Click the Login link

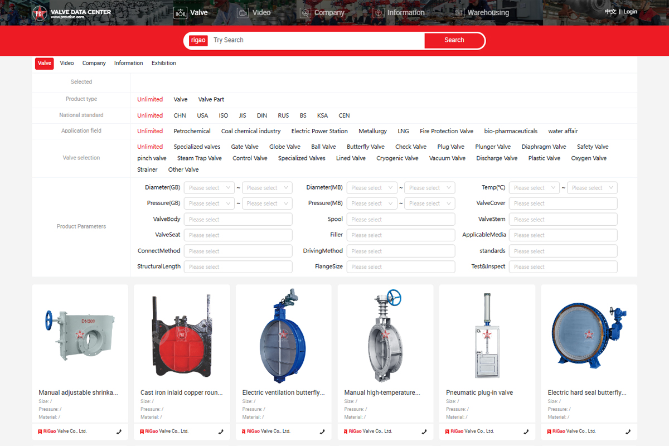[630, 12]
